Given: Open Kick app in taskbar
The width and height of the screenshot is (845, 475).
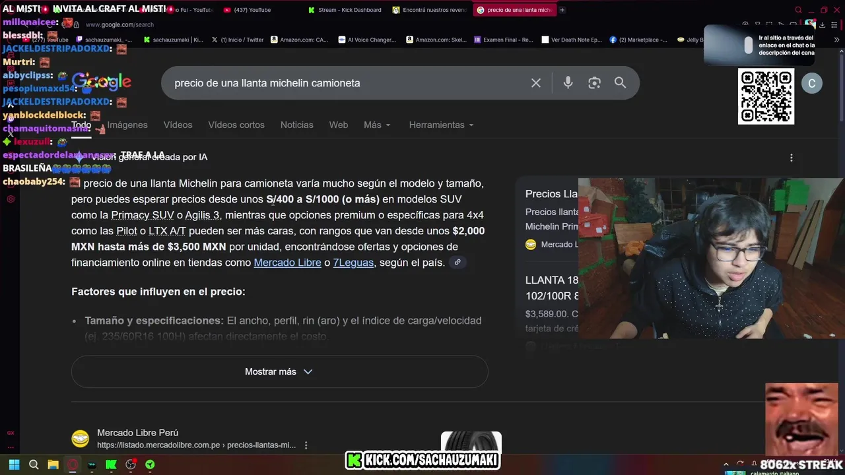Looking at the screenshot, I should 111,464.
